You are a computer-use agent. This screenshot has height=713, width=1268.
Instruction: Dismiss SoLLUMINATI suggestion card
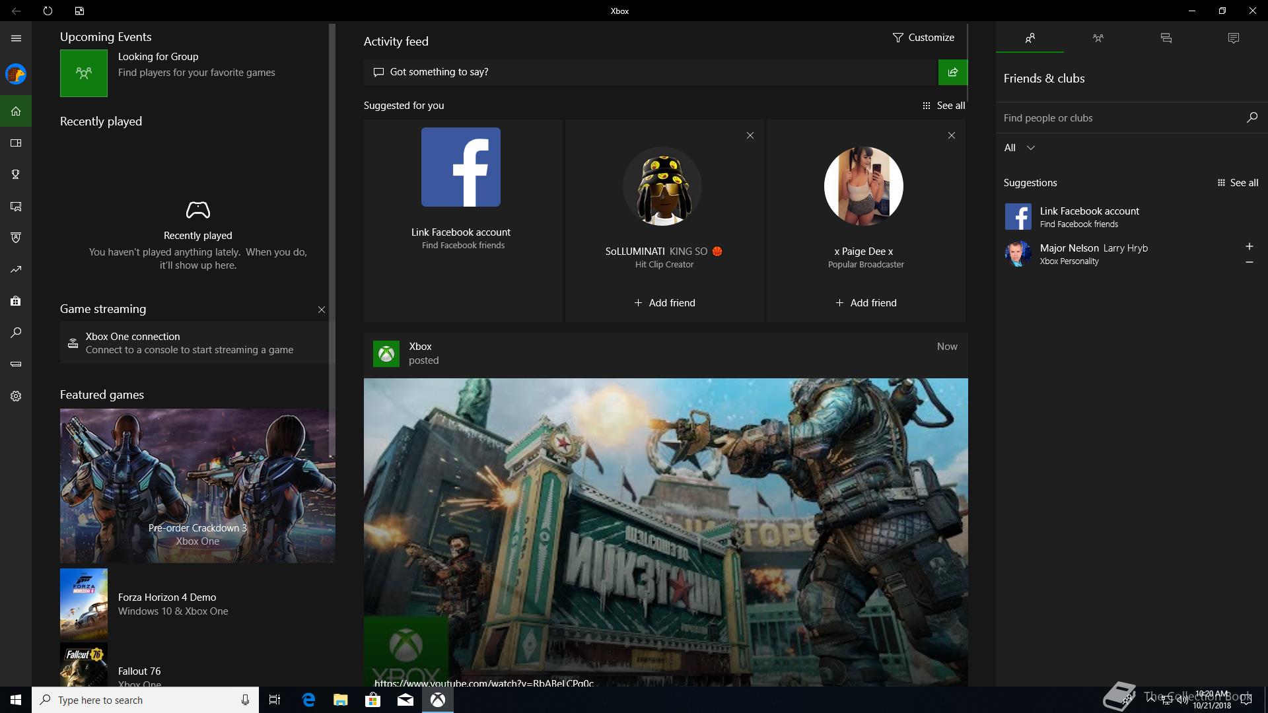(750, 135)
